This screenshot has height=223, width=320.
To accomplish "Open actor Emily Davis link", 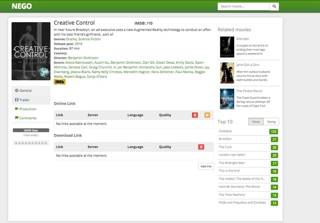I will tap(184, 62).
